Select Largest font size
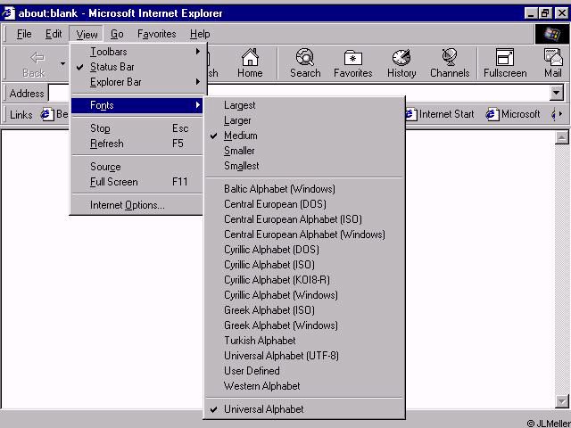Image resolution: width=571 pixels, height=428 pixels. tap(304, 105)
